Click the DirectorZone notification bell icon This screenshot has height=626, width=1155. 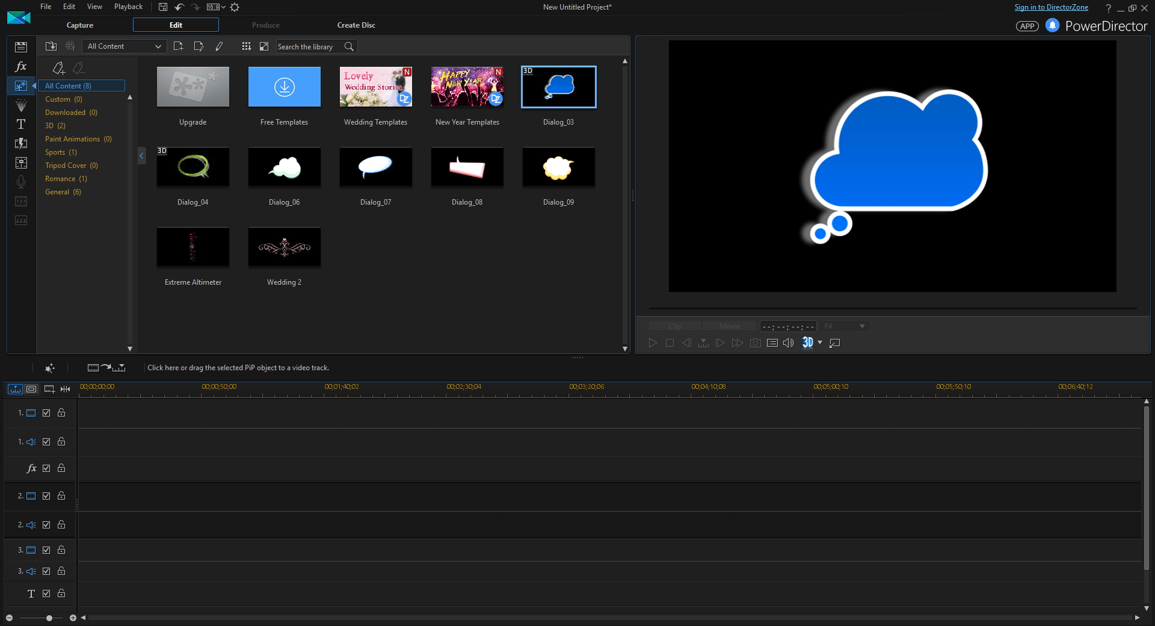coord(1052,25)
